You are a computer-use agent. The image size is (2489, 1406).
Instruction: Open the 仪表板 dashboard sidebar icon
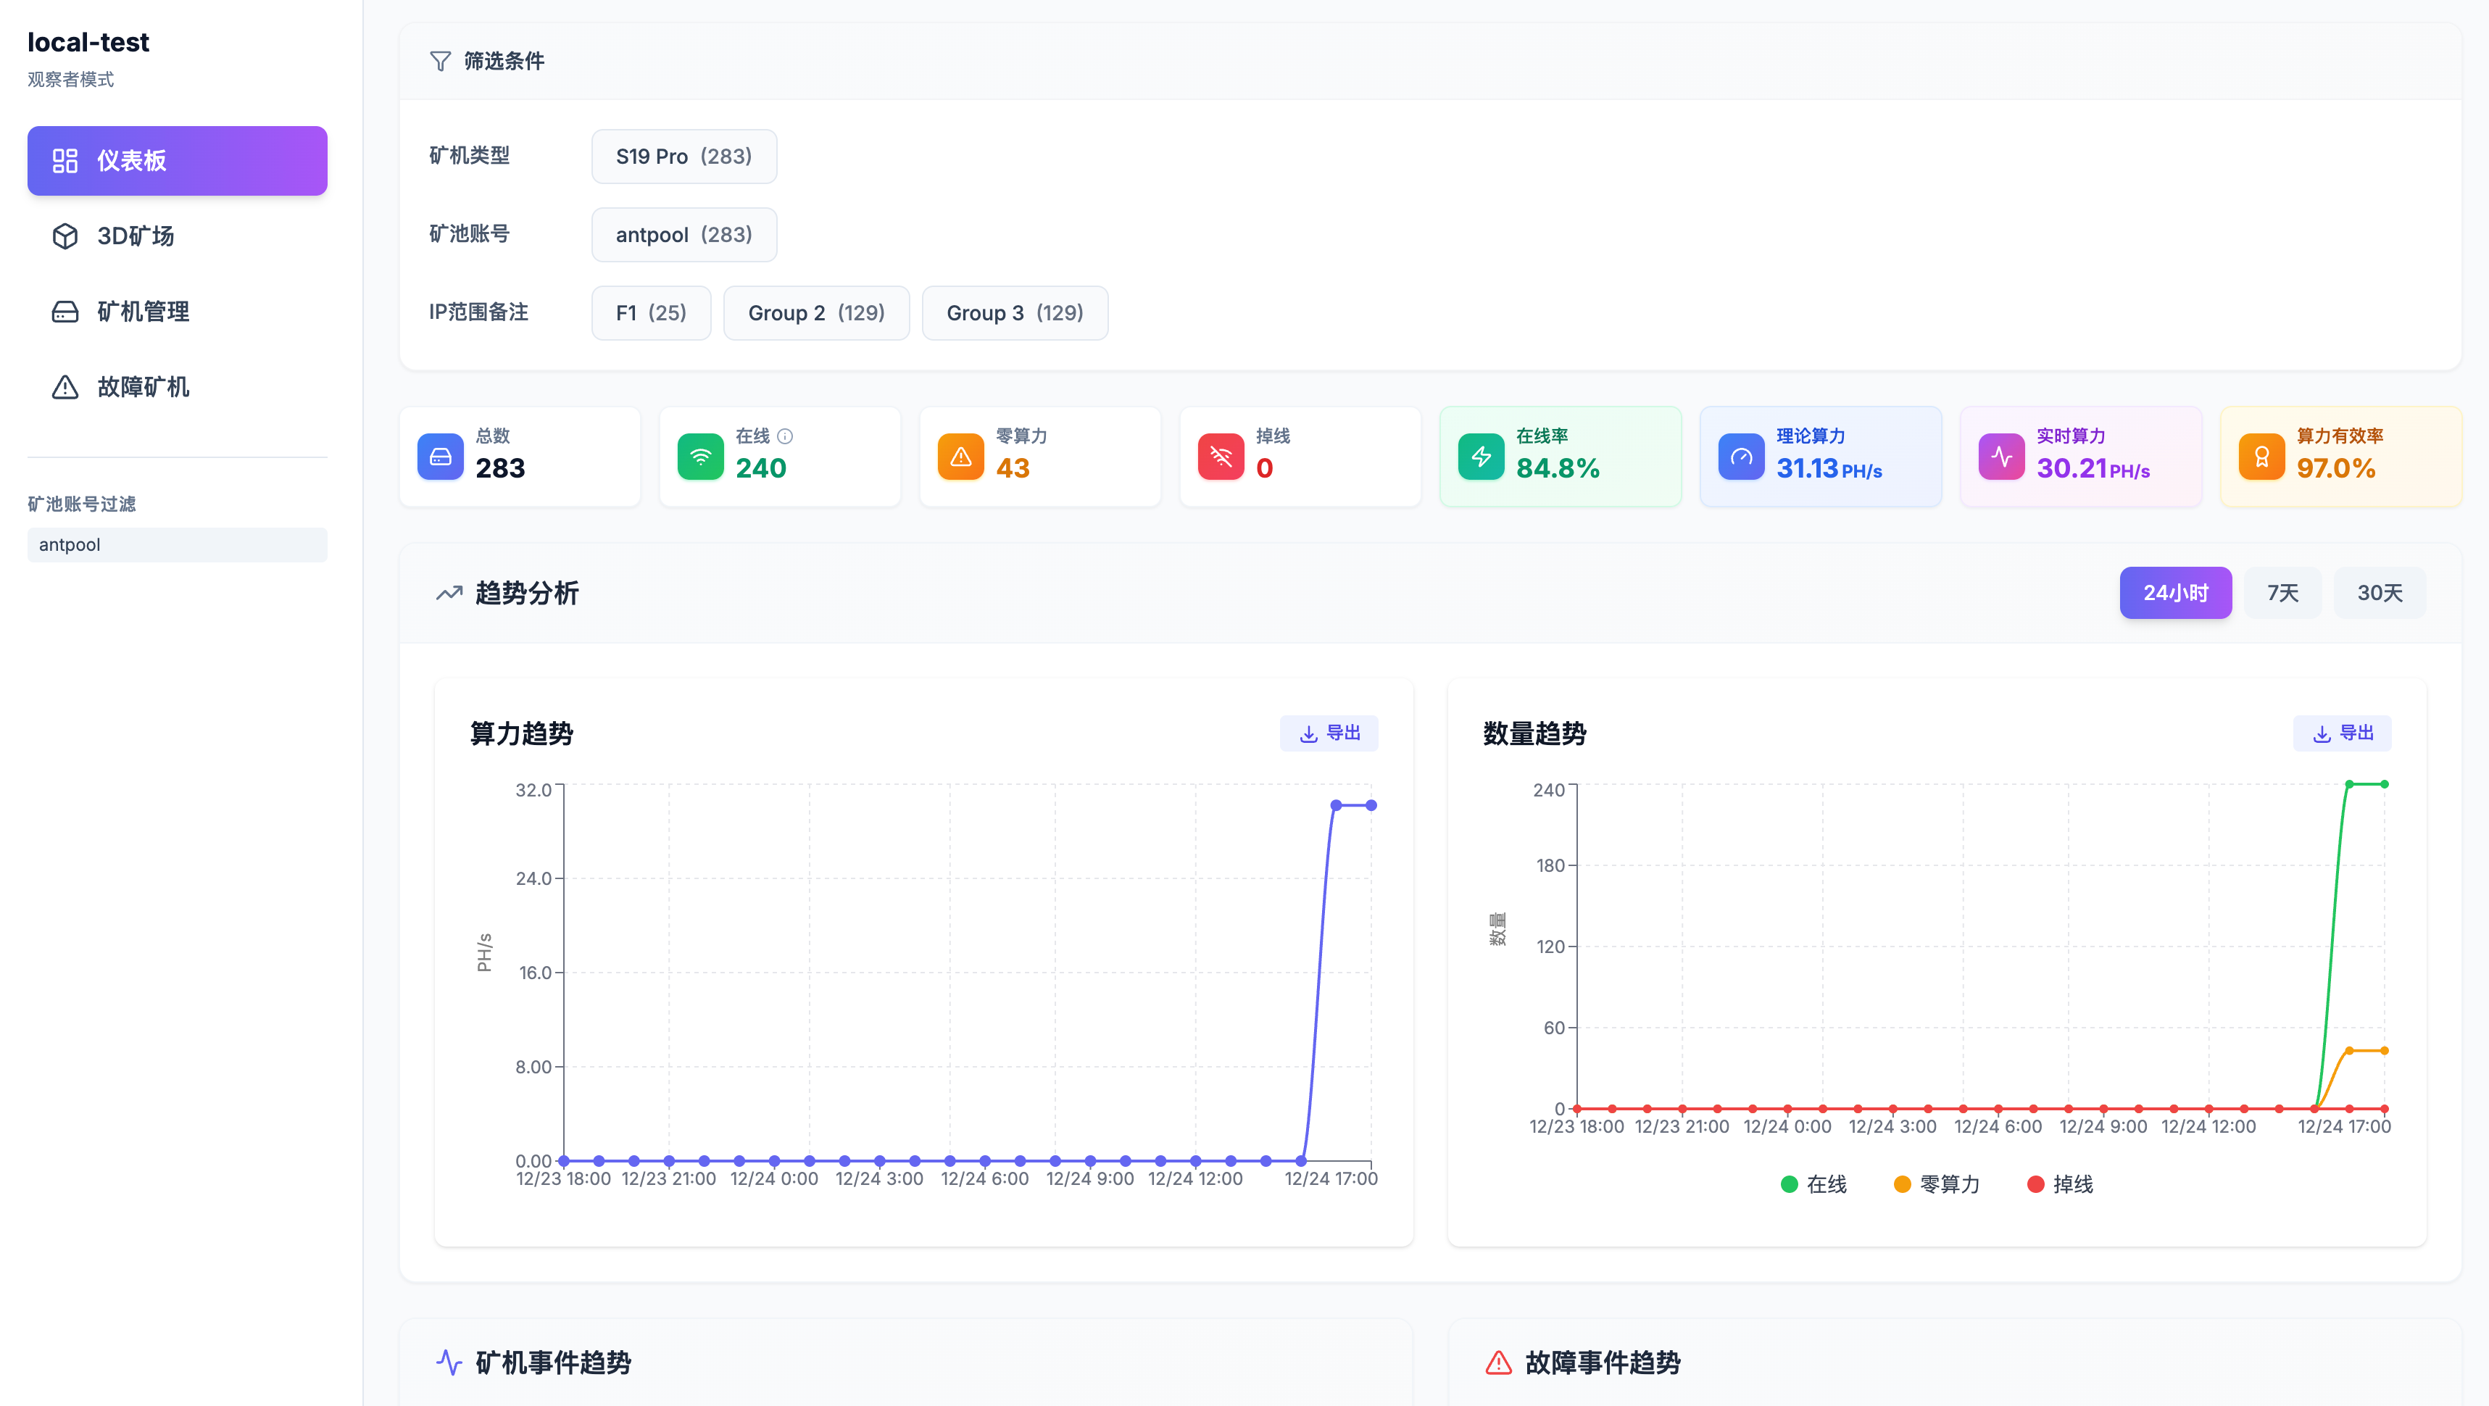pyautogui.click(x=65, y=160)
